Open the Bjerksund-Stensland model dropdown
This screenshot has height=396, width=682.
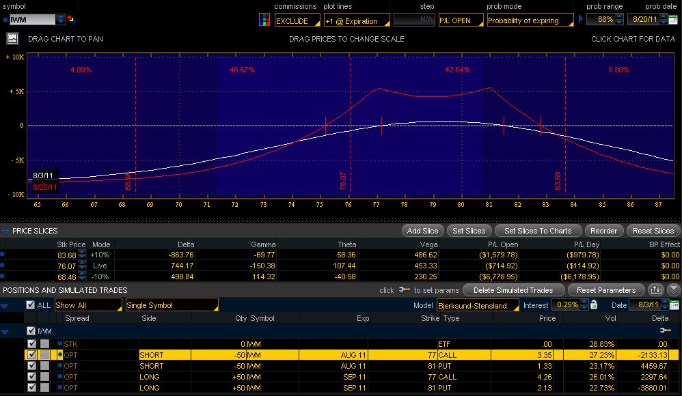pos(478,305)
